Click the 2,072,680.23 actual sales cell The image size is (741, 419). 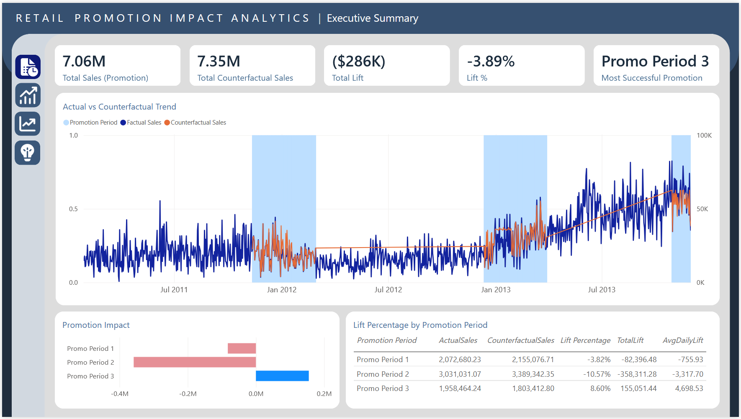click(460, 360)
